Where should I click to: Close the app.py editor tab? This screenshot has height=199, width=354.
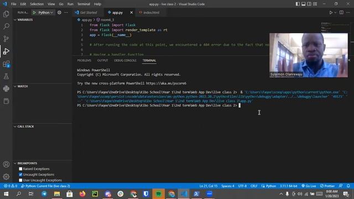pyautogui.click(x=132, y=12)
